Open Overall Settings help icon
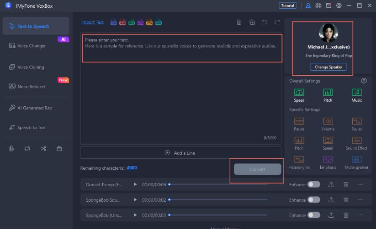 [364, 81]
